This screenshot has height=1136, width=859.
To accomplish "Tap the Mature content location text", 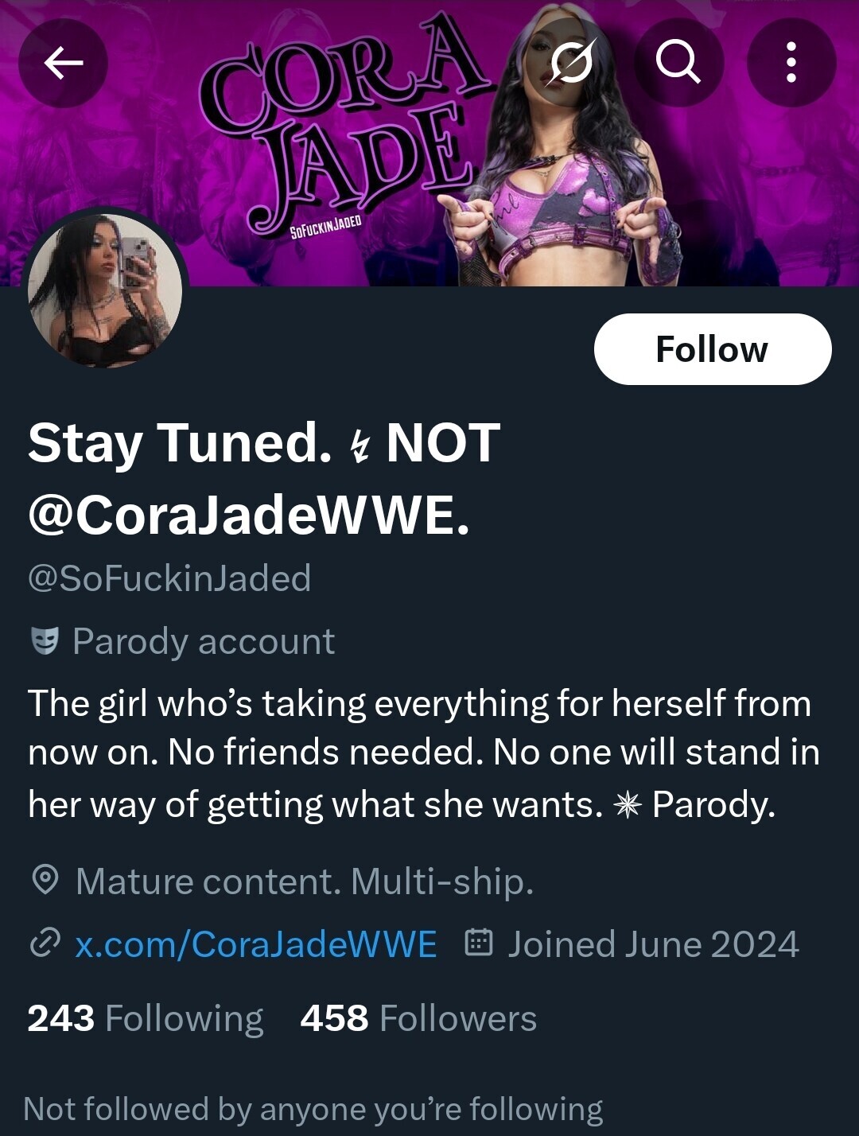I will 305,881.
